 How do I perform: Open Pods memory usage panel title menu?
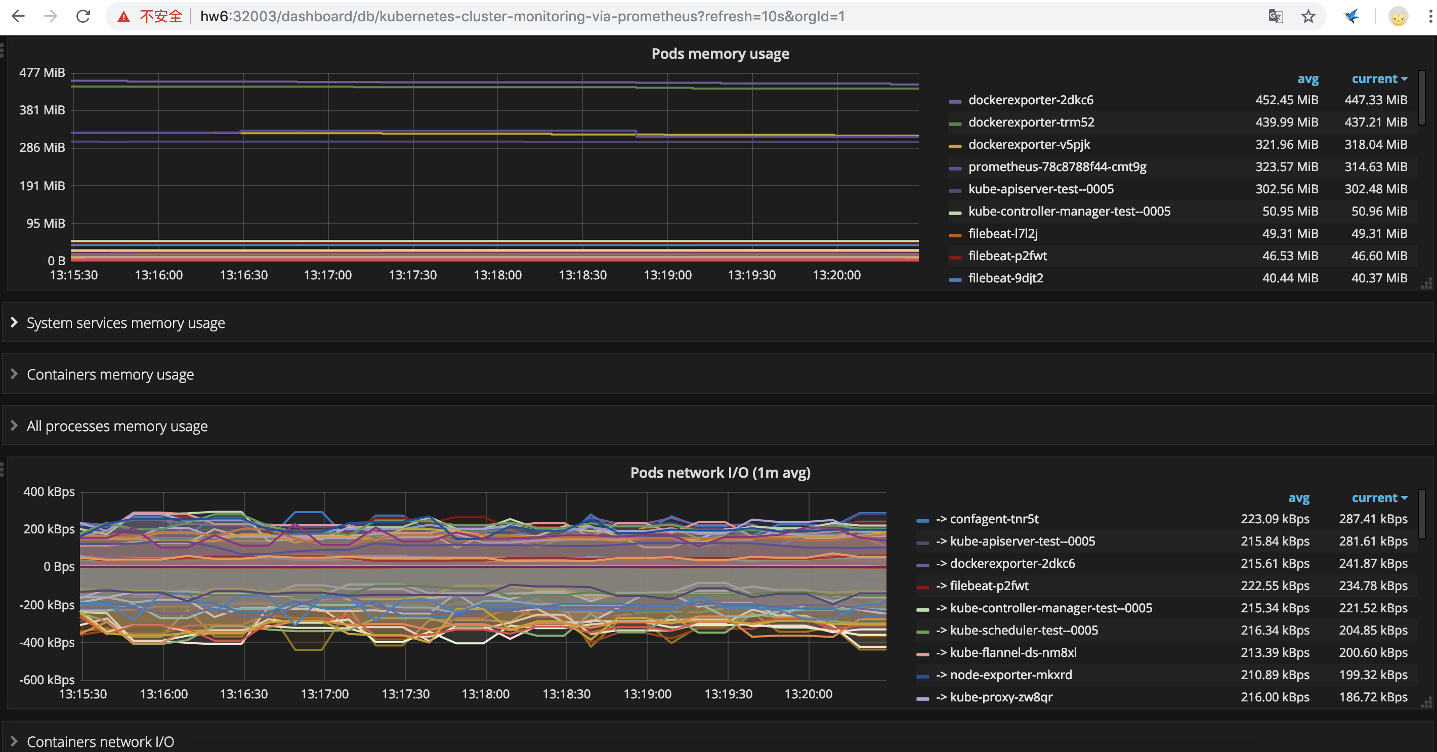720,54
